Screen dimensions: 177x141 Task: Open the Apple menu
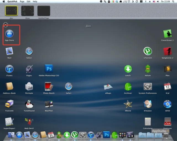4,1
